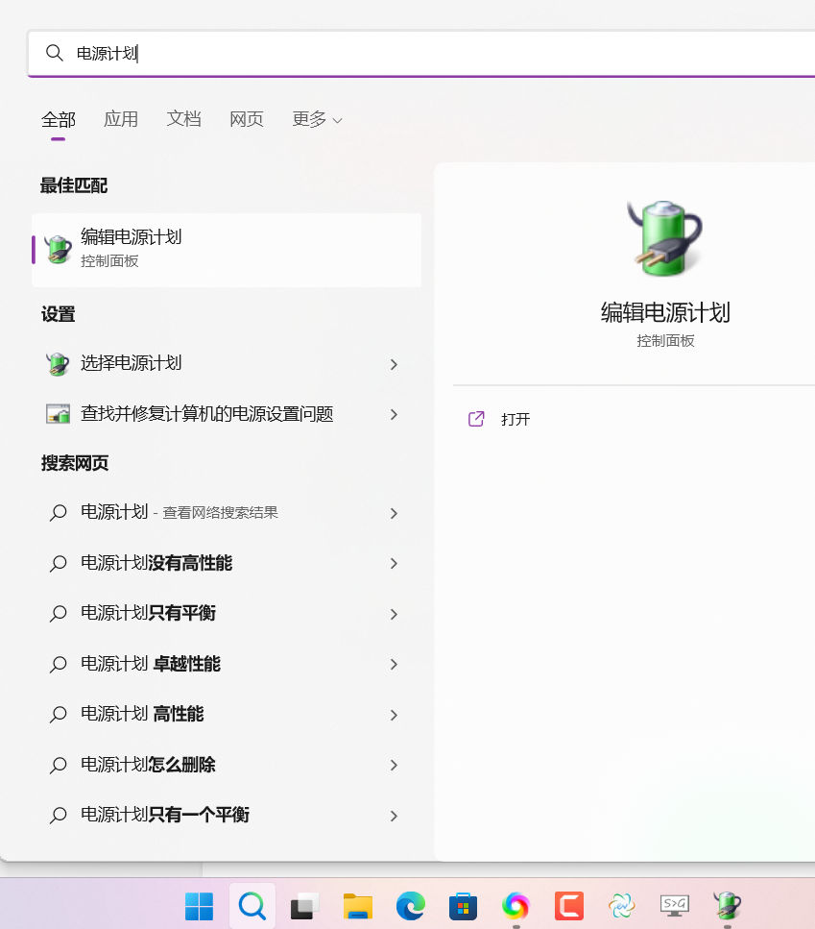Expand the 查找并修复计算机的电源设置问题 arrow
The height and width of the screenshot is (929, 815).
(x=394, y=415)
